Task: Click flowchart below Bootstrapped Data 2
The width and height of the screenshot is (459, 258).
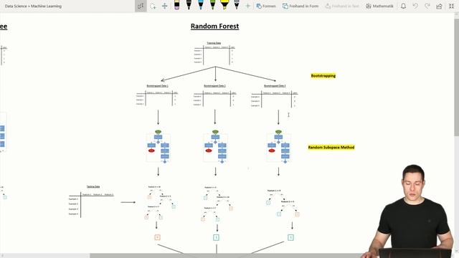Action: pyautogui.click(x=215, y=147)
